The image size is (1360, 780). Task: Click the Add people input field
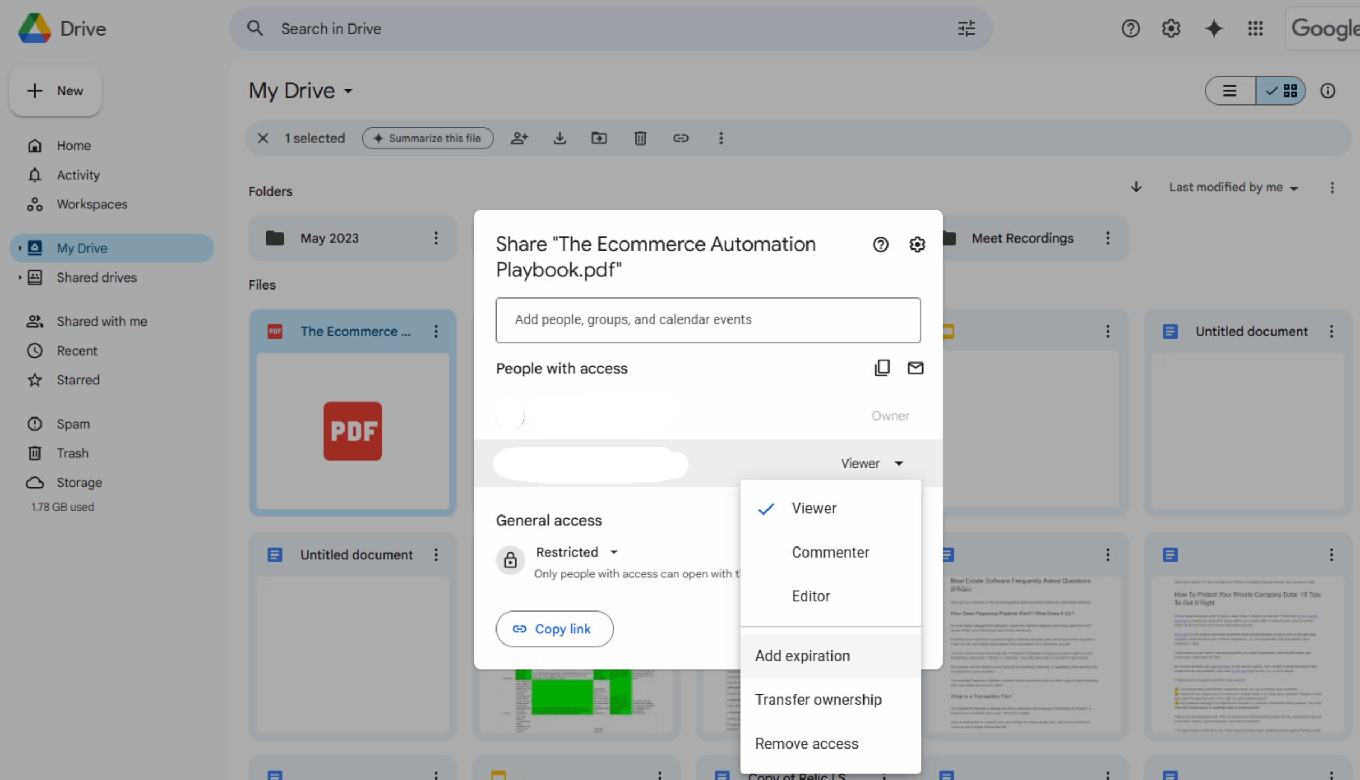707,320
